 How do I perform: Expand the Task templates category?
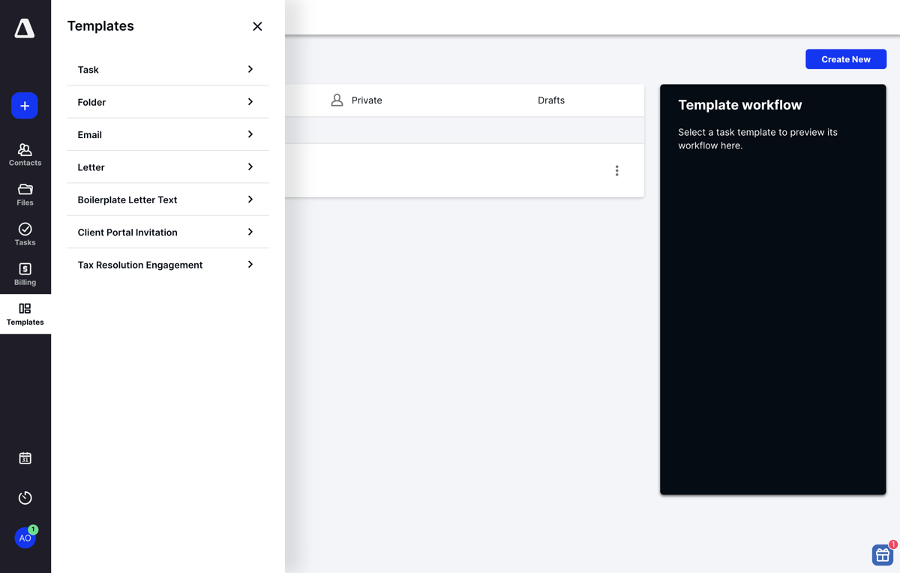coord(166,69)
